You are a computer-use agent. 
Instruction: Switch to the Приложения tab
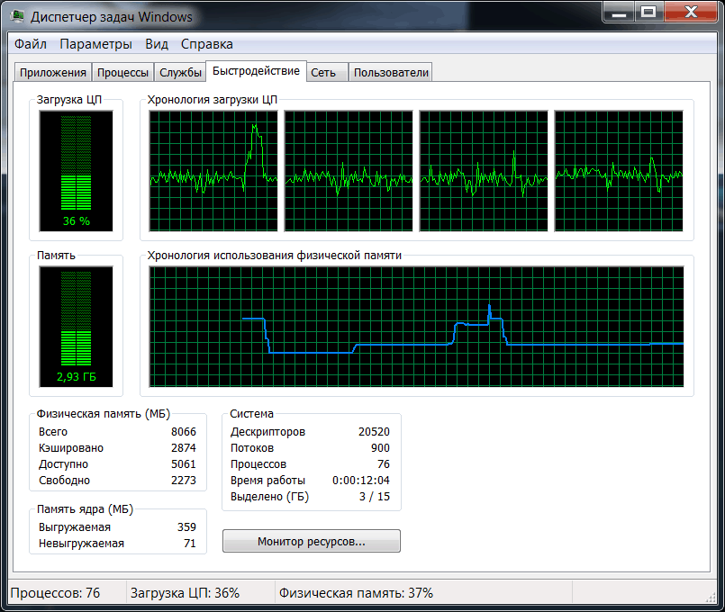(53, 73)
